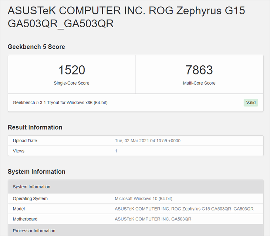Screen dimensions: 270x236
Task: Click the Valid status badge
Action: coord(251,103)
